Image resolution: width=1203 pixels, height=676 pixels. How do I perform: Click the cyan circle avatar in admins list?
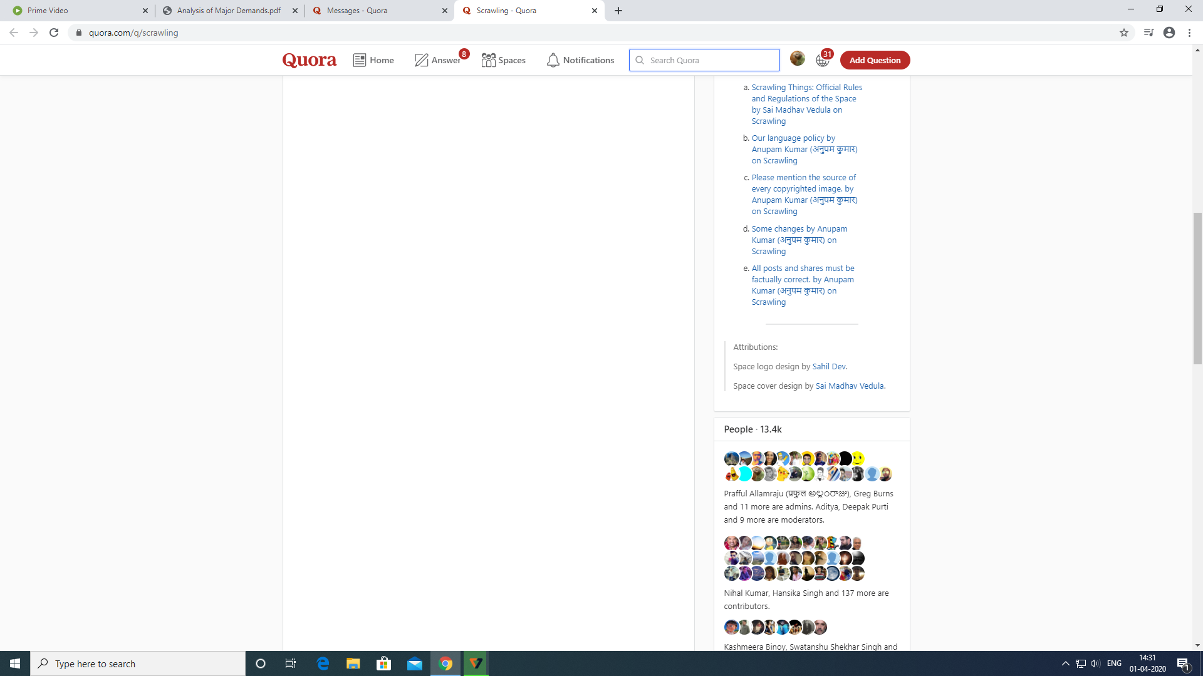point(745,474)
